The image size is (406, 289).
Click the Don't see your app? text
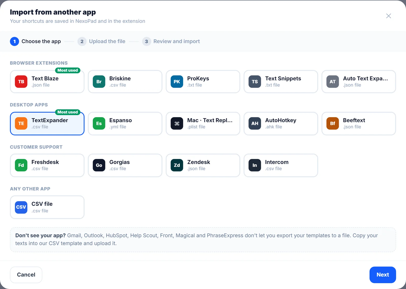coord(40,236)
